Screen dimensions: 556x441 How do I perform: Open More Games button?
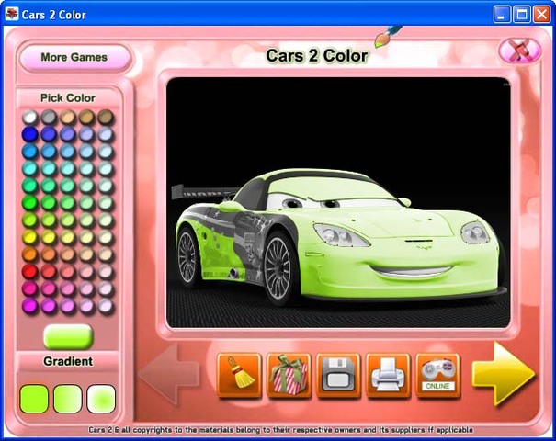click(x=74, y=58)
